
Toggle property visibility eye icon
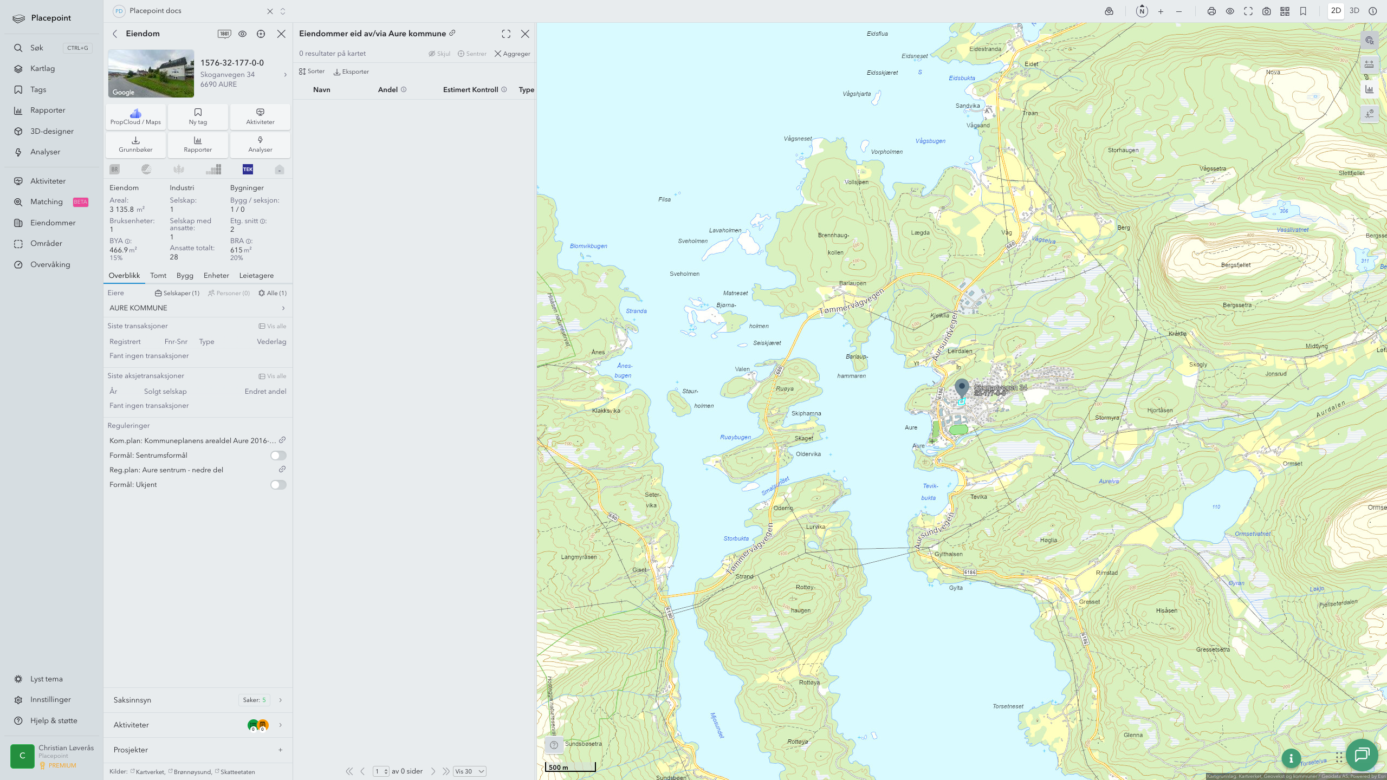tap(242, 34)
